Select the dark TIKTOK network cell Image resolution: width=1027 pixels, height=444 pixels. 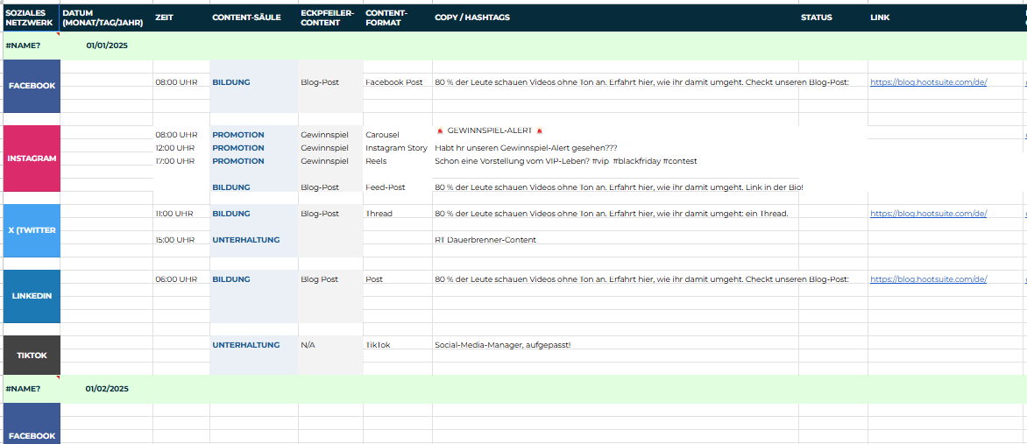click(x=32, y=355)
